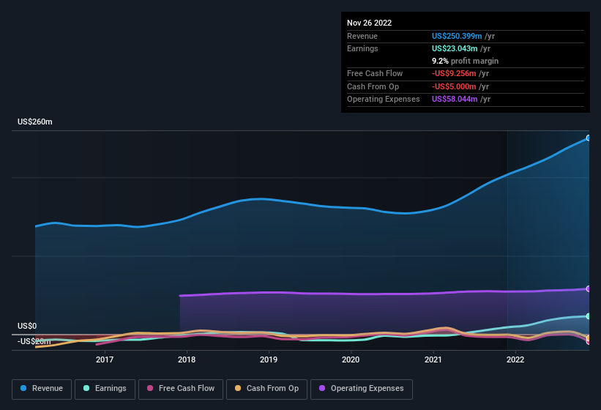This screenshot has width=601, height=410.
Task: Click the 2021 x-axis label
Action: (433, 359)
